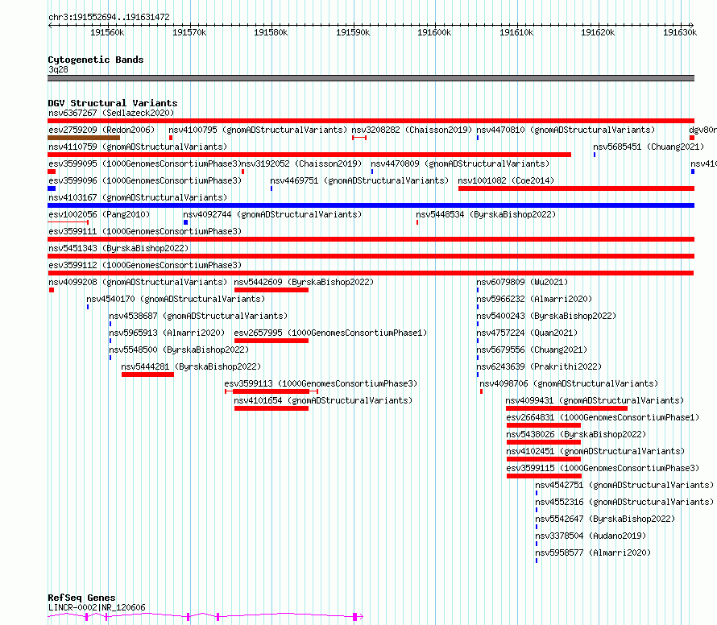Open nsv4470810 gnomADStructuralVariants label
Image resolution: width=717 pixels, height=625 pixels.
[566, 130]
